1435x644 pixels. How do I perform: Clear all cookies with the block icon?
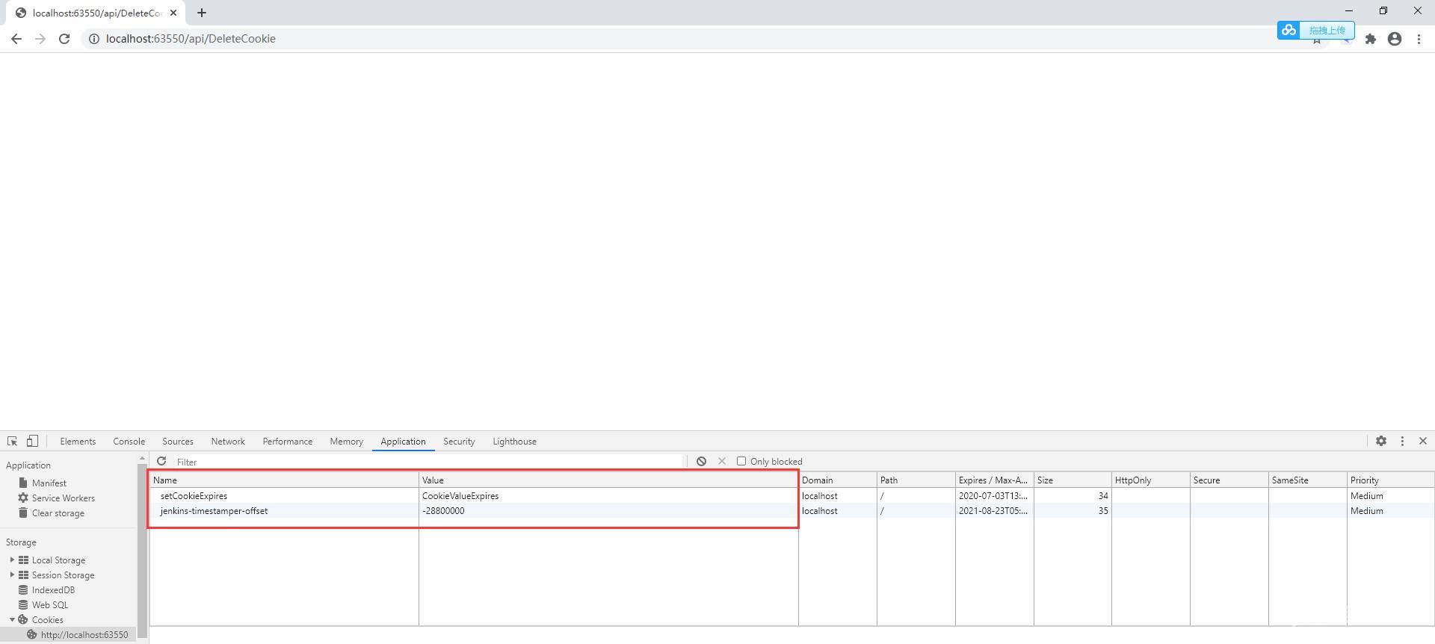[701, 462]
